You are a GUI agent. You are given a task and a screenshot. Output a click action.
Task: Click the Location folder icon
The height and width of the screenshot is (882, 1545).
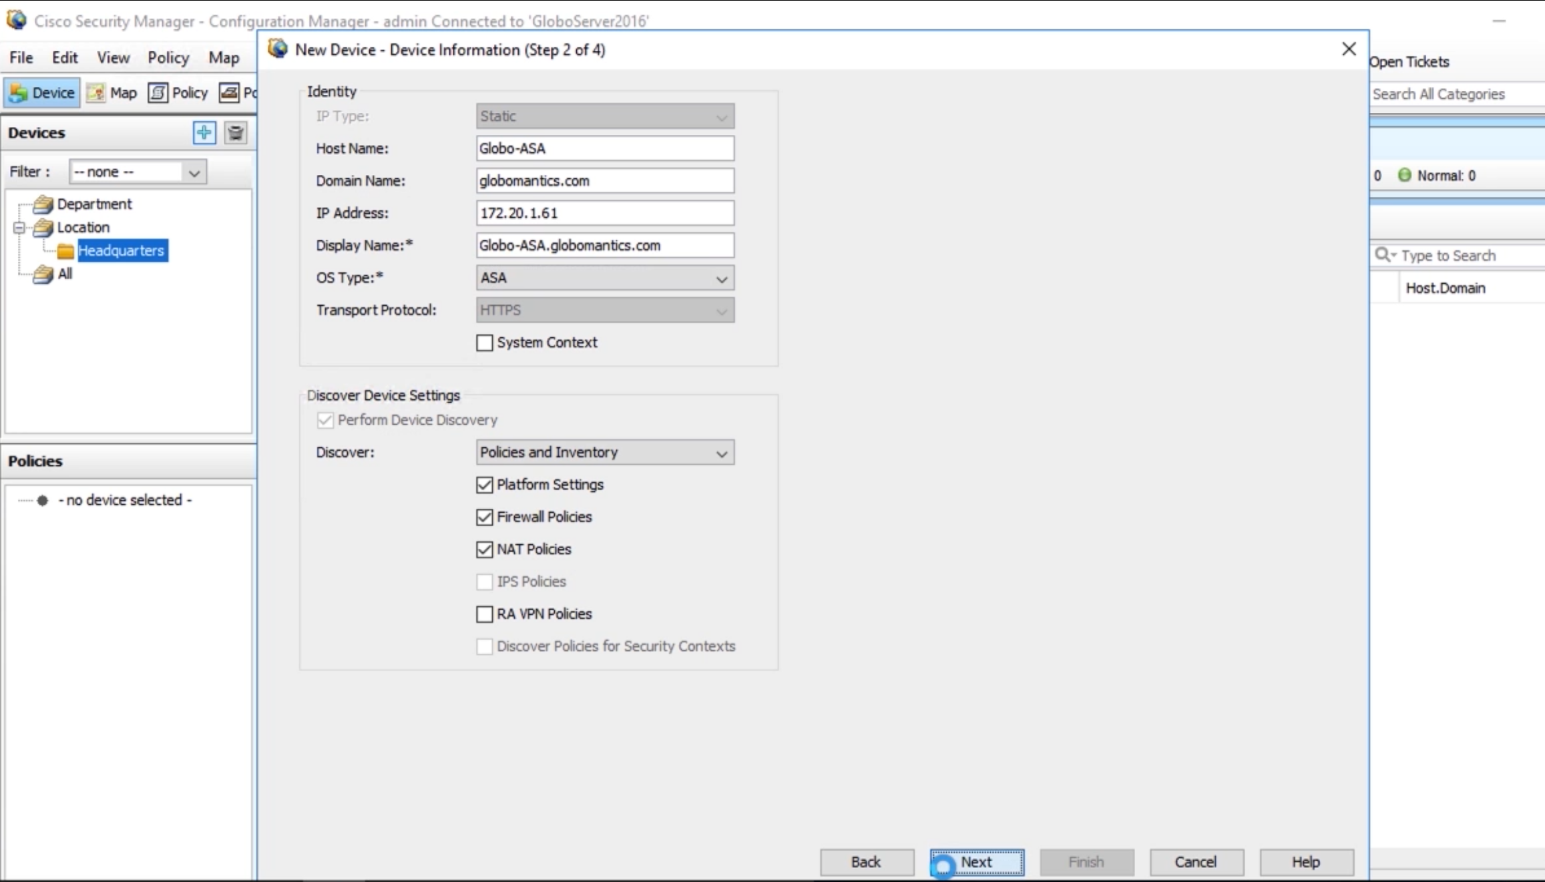pyautogui.click(x=43, y=227)
